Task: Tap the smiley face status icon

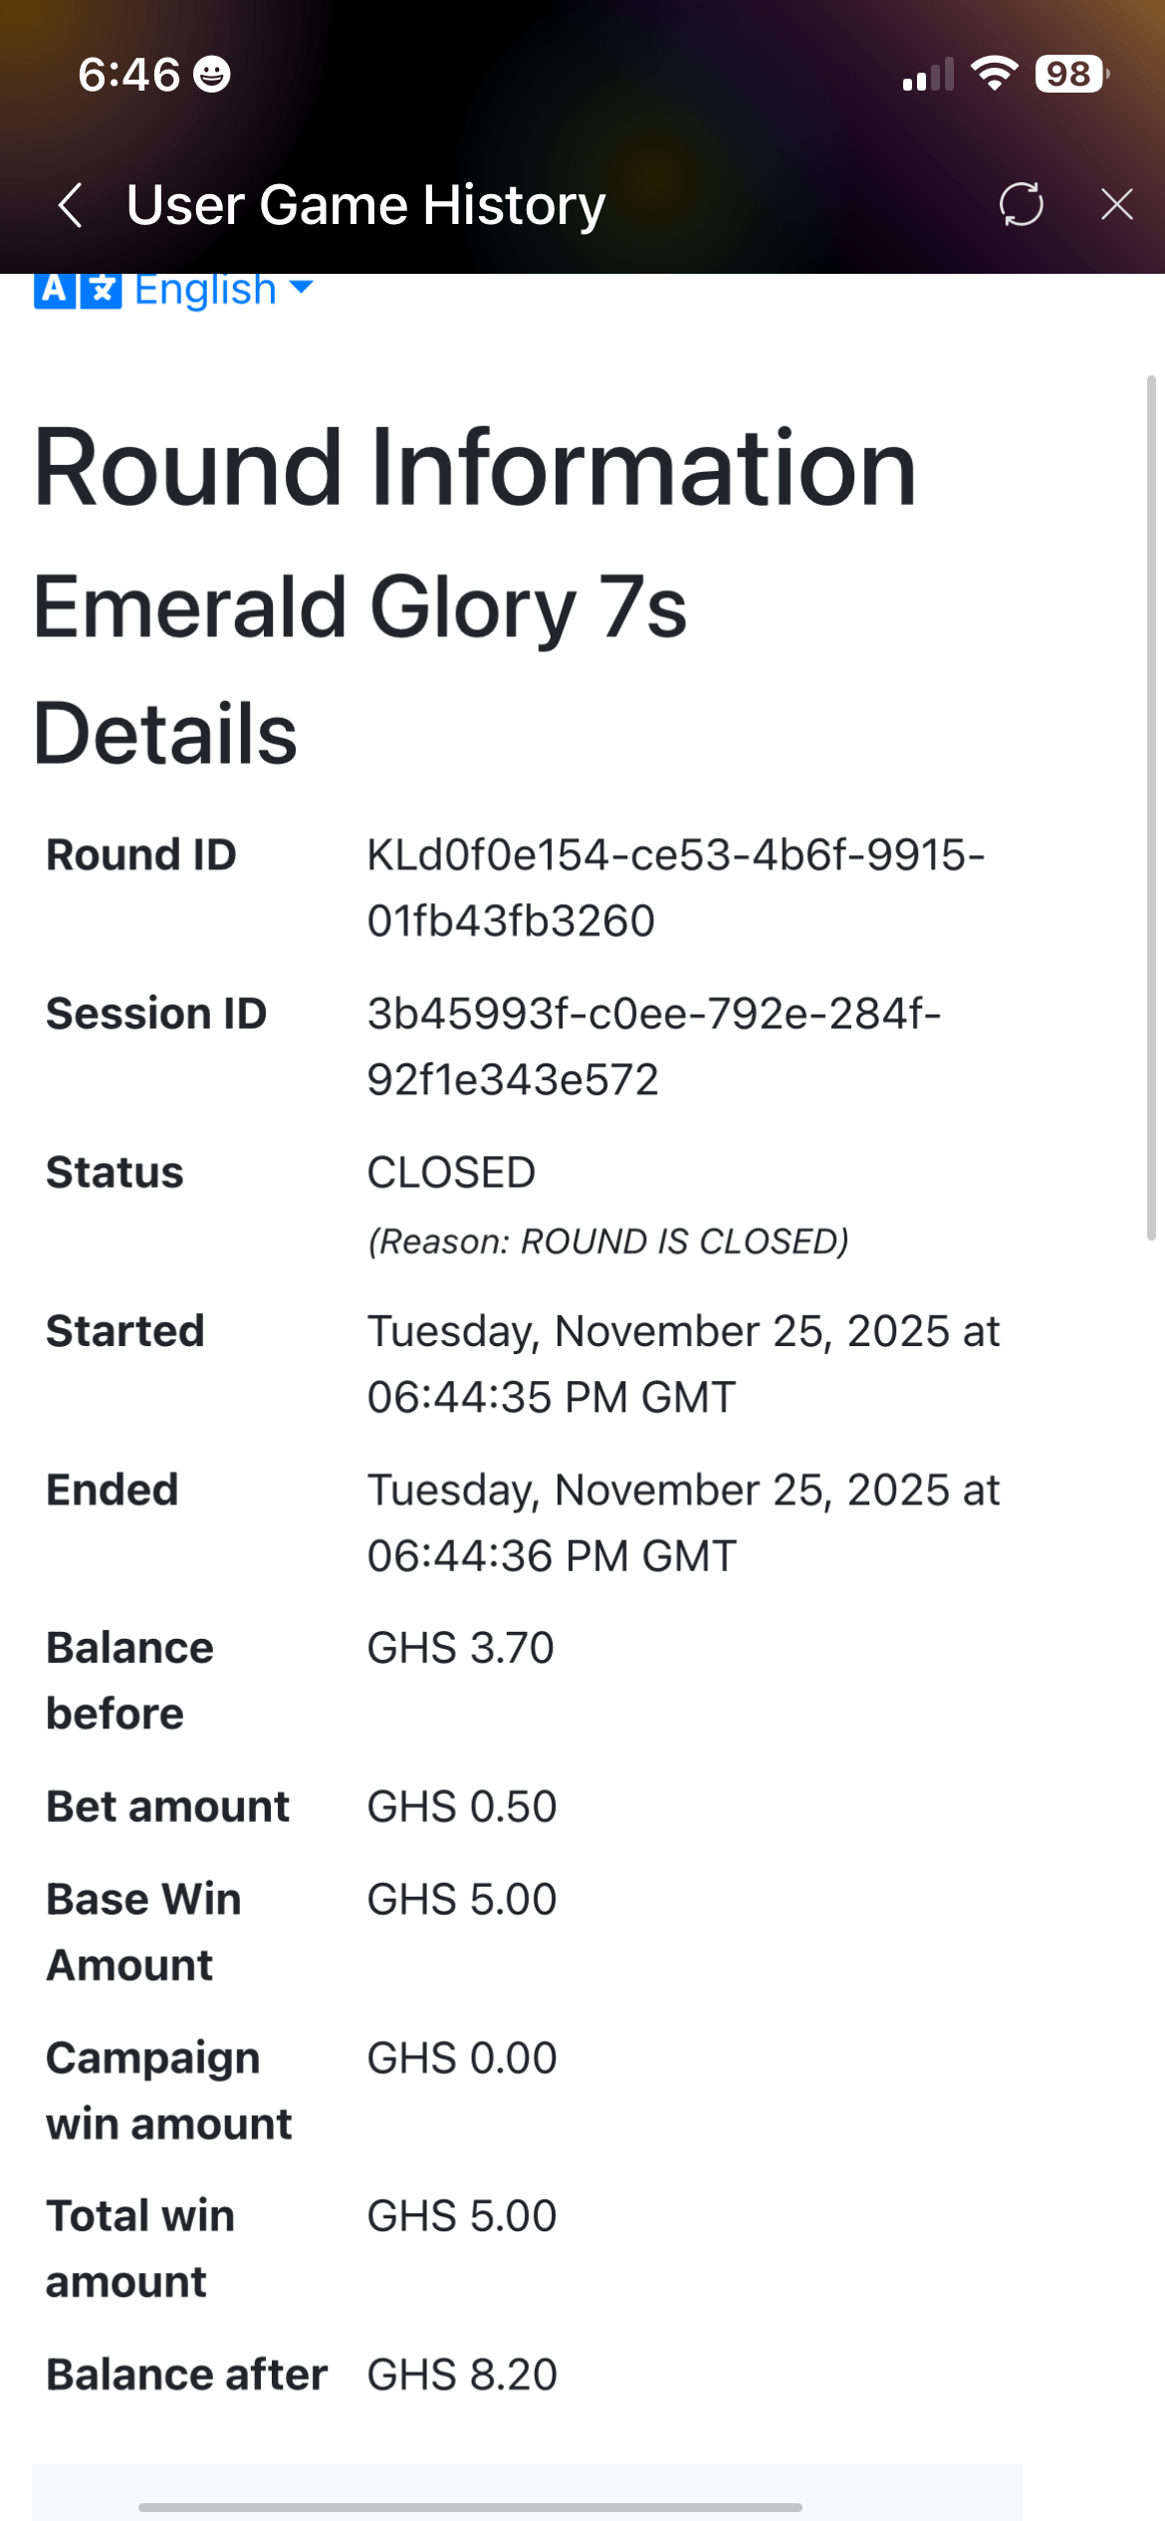Action: (x=211, y=75)
